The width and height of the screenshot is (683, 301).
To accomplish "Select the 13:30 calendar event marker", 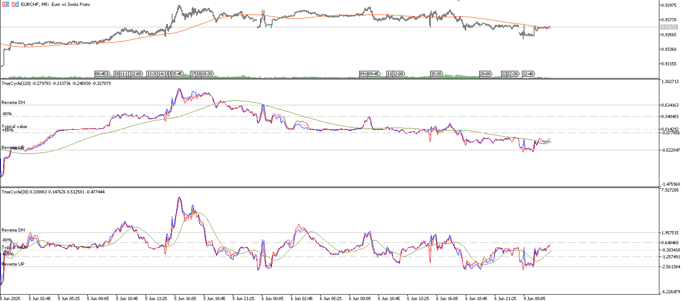I will 152,74.
